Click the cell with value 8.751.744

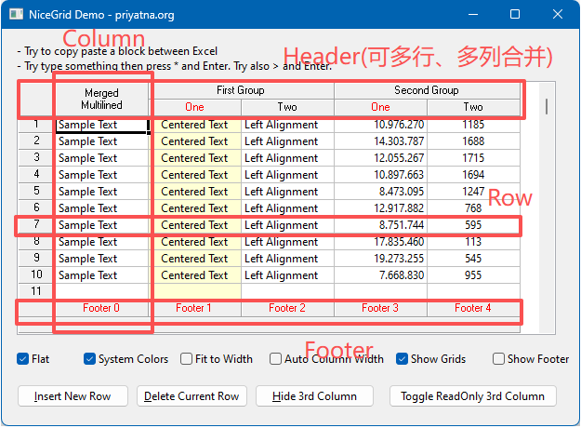(x=380, y=225)
